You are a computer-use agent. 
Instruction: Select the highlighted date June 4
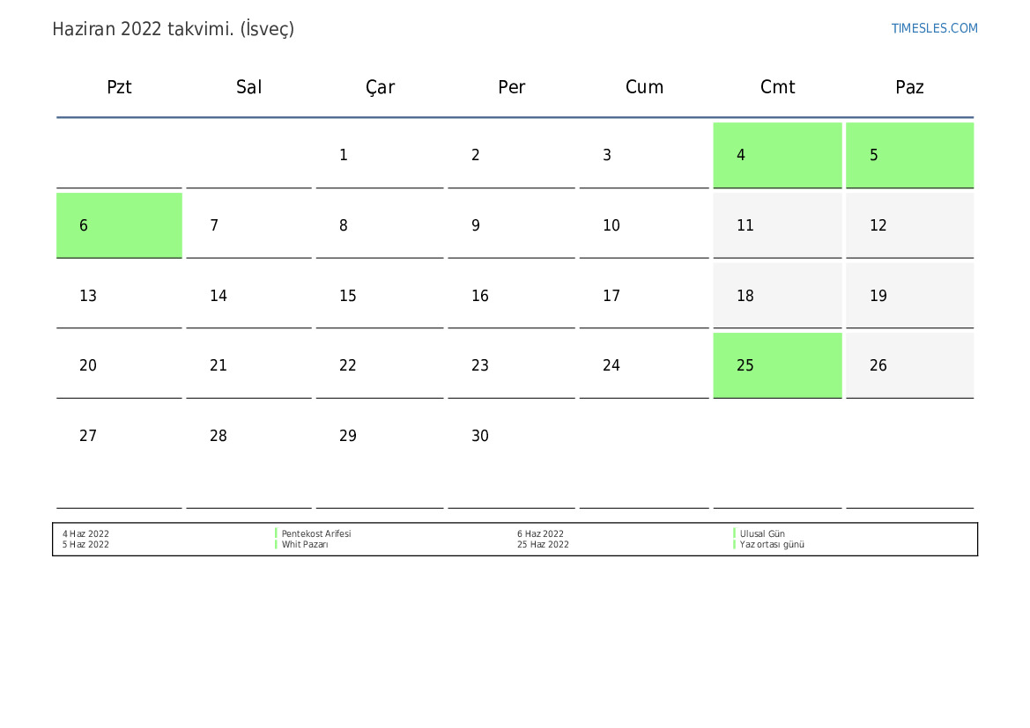pos(777,155)
